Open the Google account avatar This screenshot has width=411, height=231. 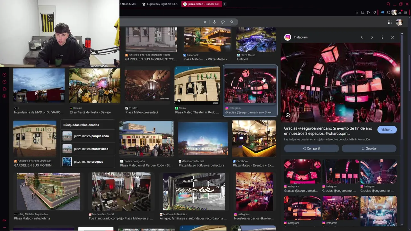point(399,22)
